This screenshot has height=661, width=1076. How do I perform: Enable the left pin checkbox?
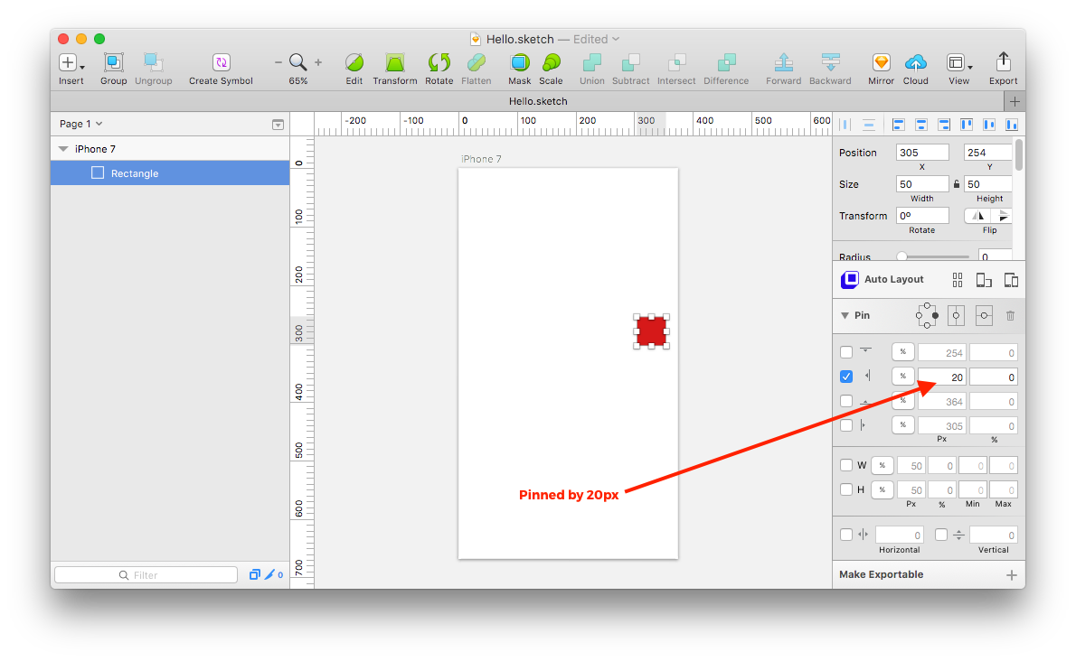click(846, 425)
